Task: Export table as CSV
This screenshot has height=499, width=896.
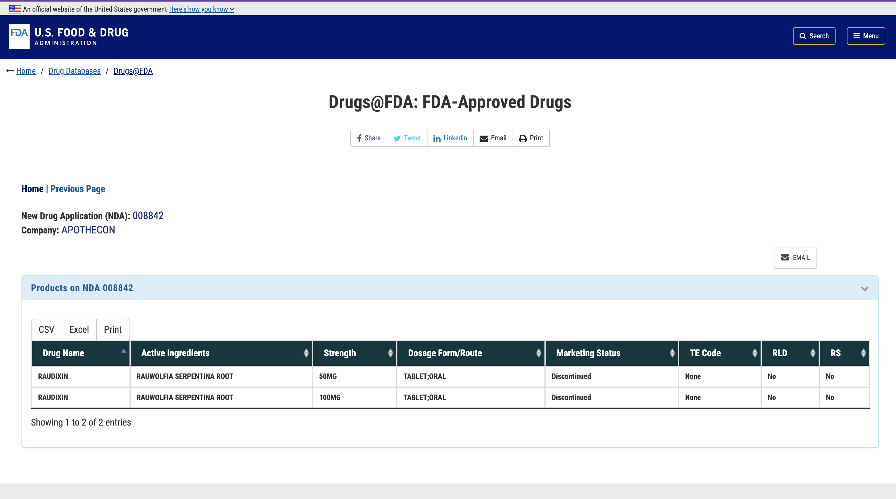Action: [x=46, y=329]
